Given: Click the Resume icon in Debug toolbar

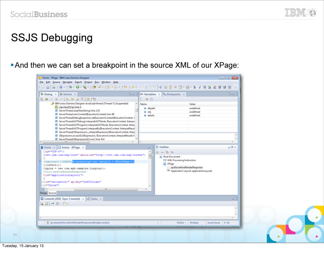Looking at the screenshot, I should [x=47, y=99].
